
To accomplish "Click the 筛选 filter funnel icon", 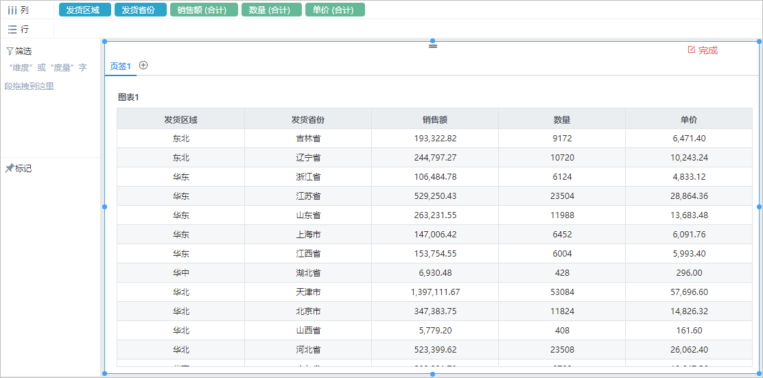I will pyautogui.click(x=9, y=51).
